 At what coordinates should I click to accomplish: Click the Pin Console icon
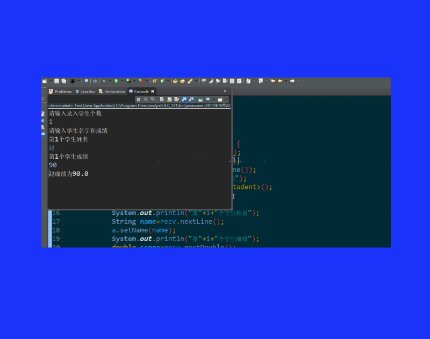(x=200, y=100)
